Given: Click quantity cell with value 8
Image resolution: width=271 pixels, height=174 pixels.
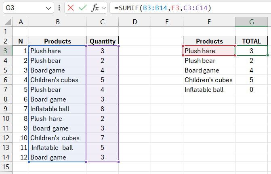Looking at the screenshot, I should coord(103,109).
